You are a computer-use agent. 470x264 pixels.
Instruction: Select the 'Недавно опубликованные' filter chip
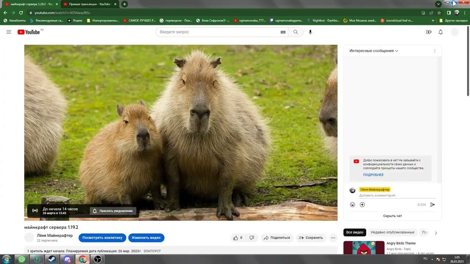[x=393, y=232]
